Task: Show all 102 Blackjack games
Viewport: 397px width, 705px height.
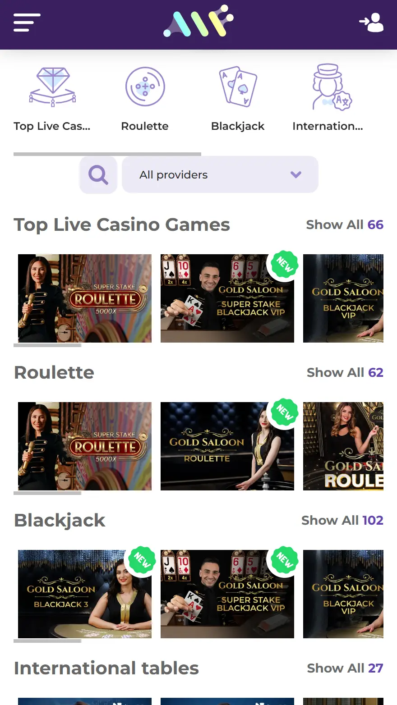Action: pos(342,520)
